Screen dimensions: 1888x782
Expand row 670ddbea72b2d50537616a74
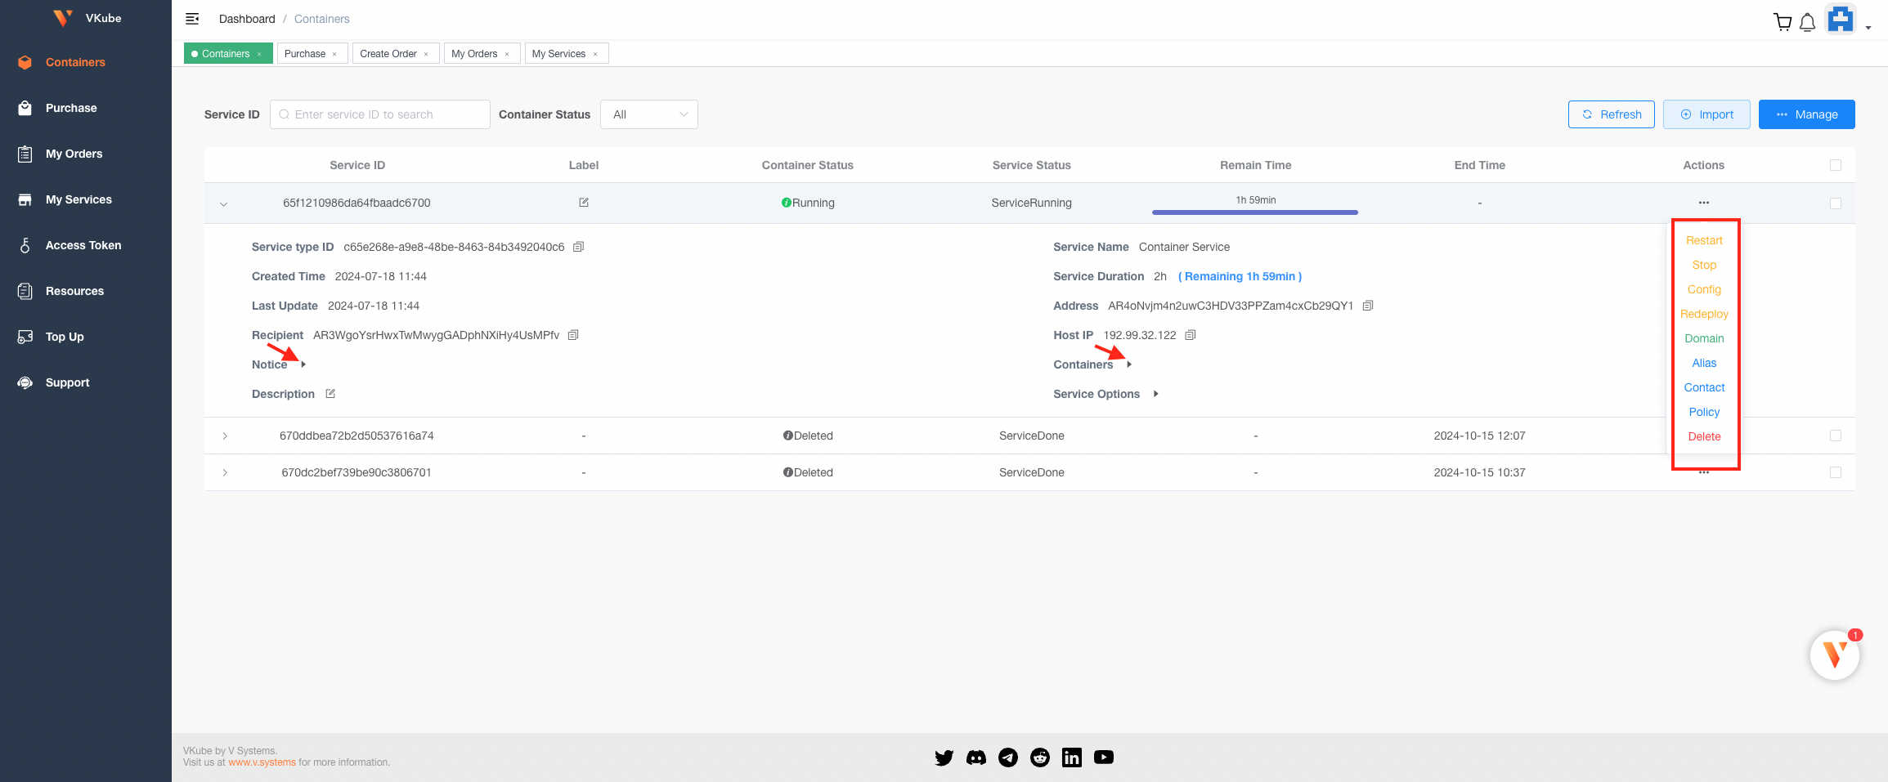click(x=225, y=436)
